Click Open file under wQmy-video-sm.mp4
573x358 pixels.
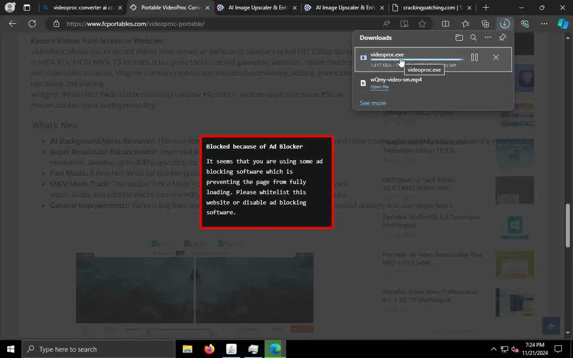click(x=379, y=87)
